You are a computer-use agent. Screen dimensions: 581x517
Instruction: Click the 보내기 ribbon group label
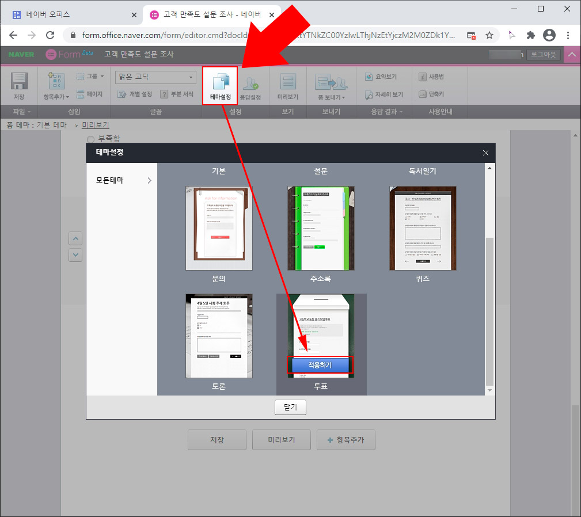click(x=331, y=112)
